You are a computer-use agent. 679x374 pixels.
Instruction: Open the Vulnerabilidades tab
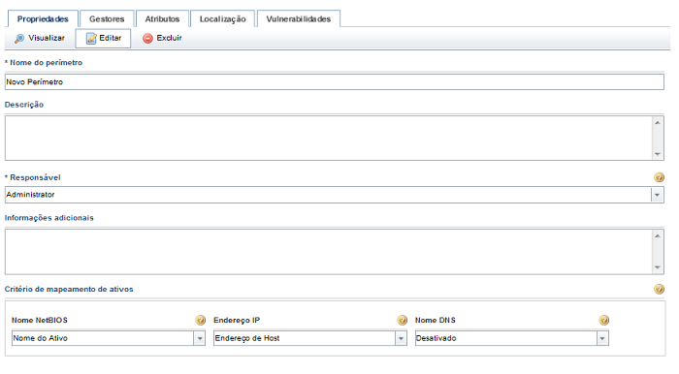coord(299,19)
